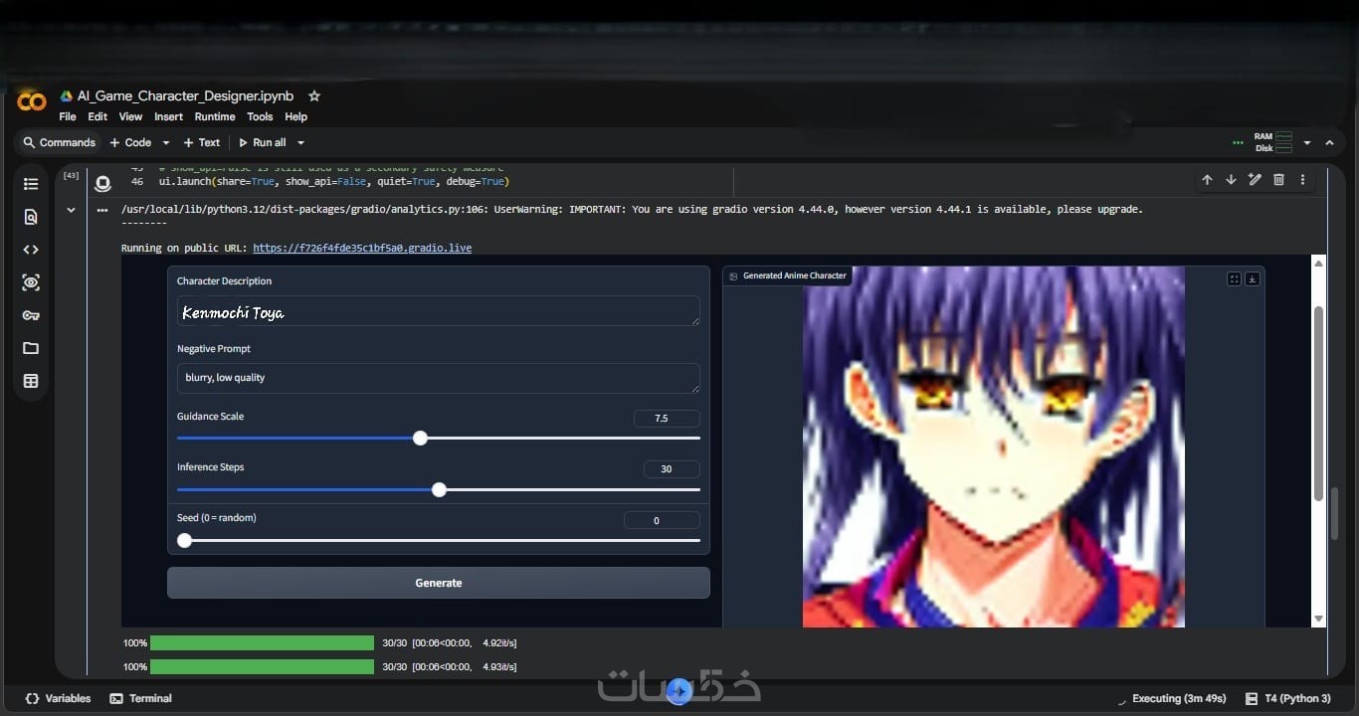
Task: Move the cell up
Action: coord(1207,180)
